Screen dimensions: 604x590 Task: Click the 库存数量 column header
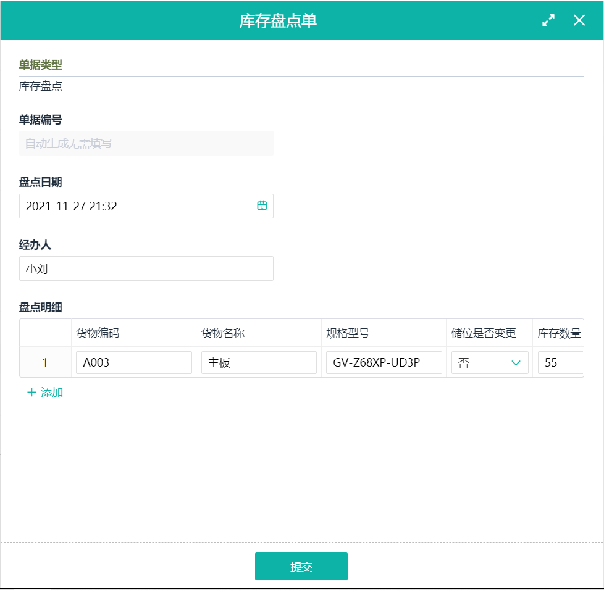point(559,333)
